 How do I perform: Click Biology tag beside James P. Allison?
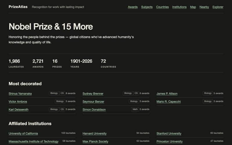(x=208, y=93)
